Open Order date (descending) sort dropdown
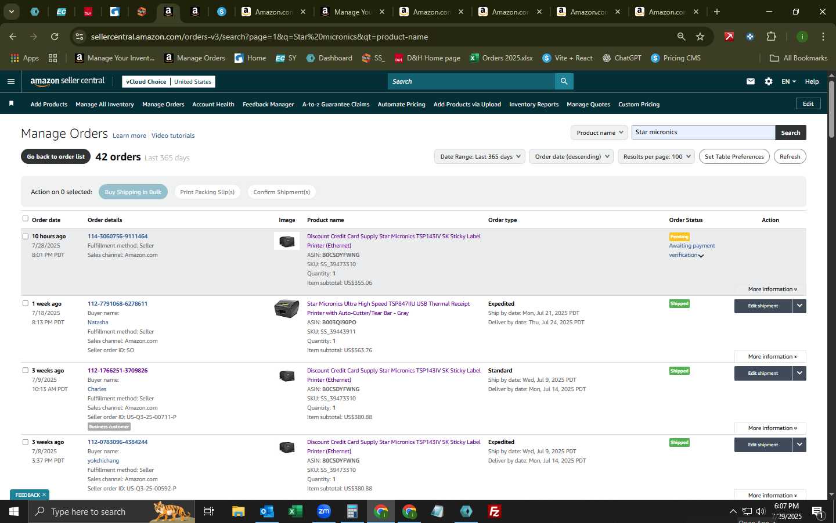 coord(571,156)
